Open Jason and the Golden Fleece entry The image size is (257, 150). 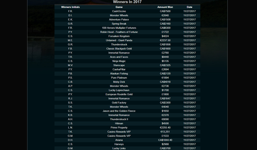coord(119,111)
